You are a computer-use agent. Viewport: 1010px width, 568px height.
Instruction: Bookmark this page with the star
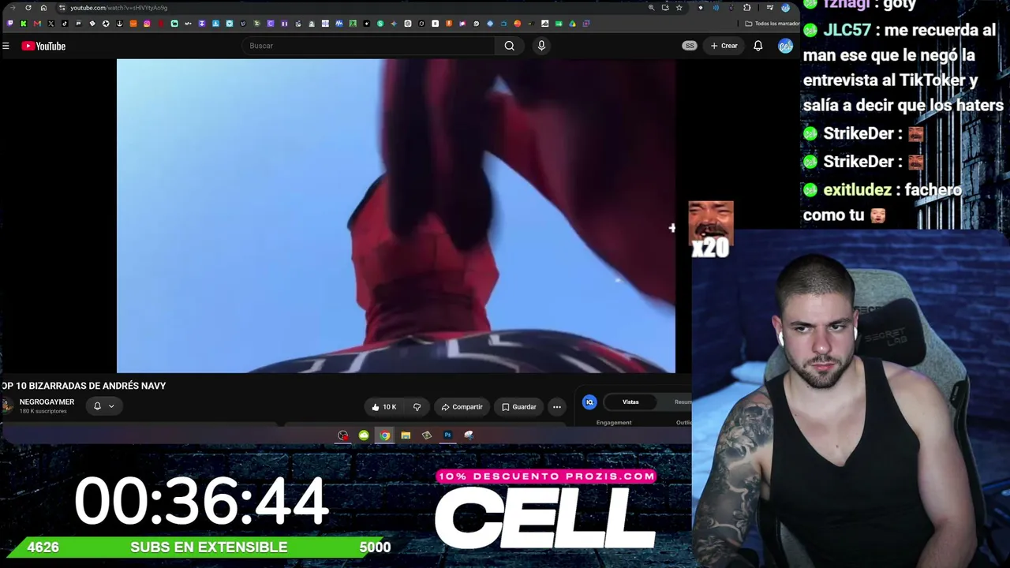click(679, 8)
